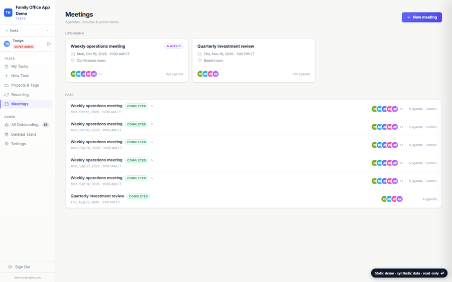The width and height of the screenshot is (452, 282).
Task: Click the Sign Out door icon
Action: 11,267
